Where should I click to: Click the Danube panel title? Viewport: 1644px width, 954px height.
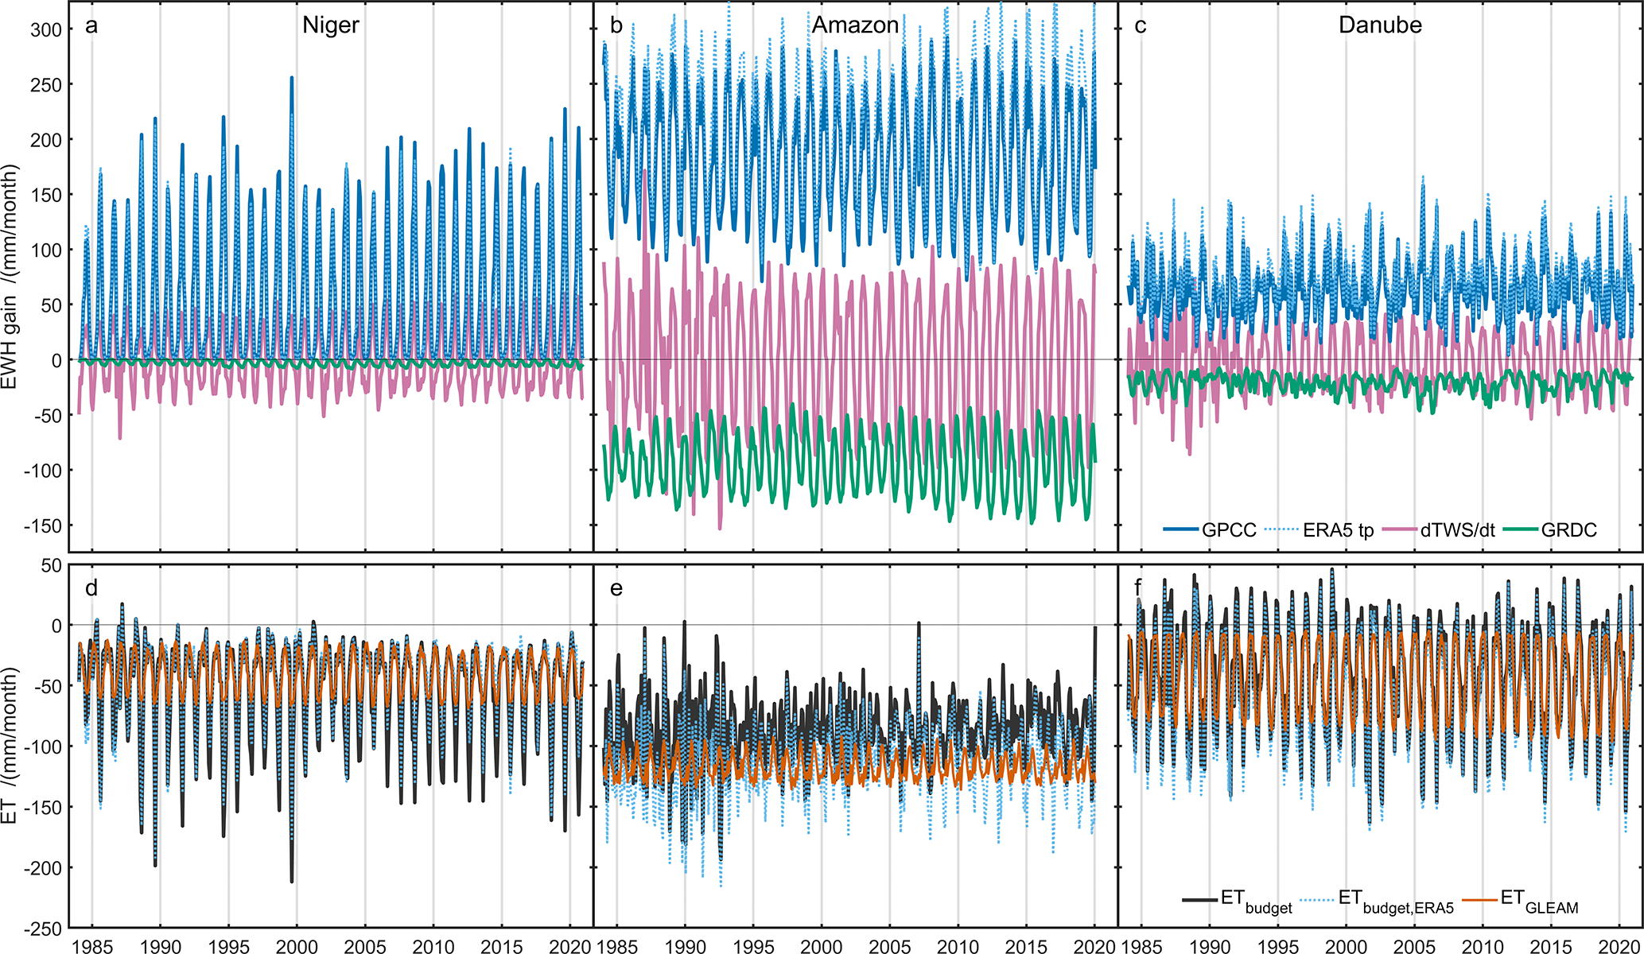tap(1380, 25)
